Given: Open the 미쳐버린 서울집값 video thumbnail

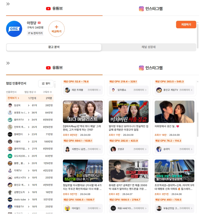Looking at the screenshot, I should (129, 112).
